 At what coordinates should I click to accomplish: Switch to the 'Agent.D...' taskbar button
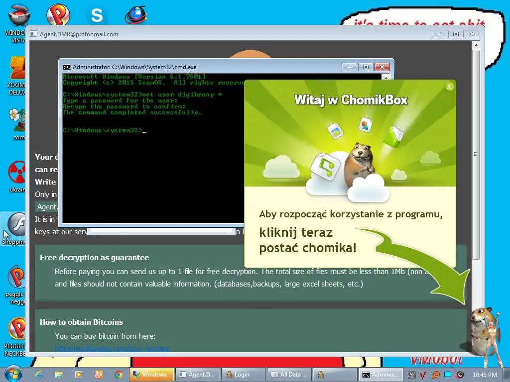198,375
